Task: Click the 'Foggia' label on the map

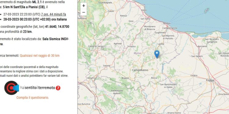Action: click(x=210, y=80)
